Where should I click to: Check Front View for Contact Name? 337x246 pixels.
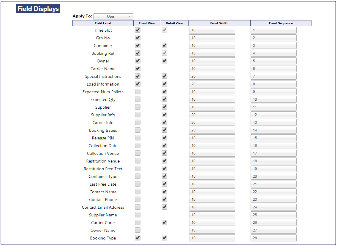(138, 192)
